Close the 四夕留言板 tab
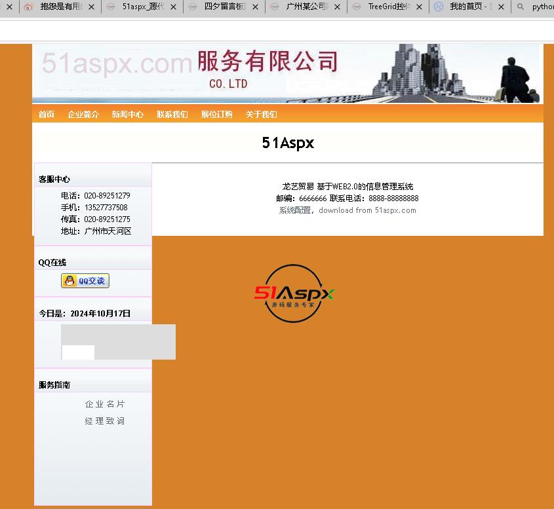Viewport: 554px width, 509px height. coord(256,7)
